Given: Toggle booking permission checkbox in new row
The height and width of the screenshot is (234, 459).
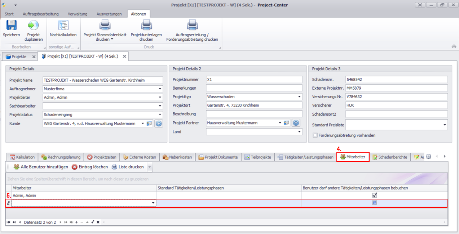Looking at the screenshot, I should point(374,203).
